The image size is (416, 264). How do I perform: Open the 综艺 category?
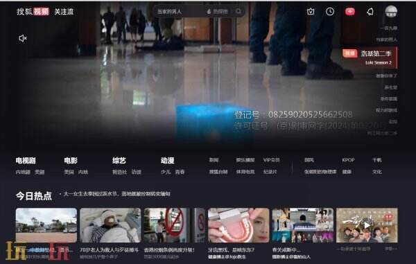click(x=119, y=160)
